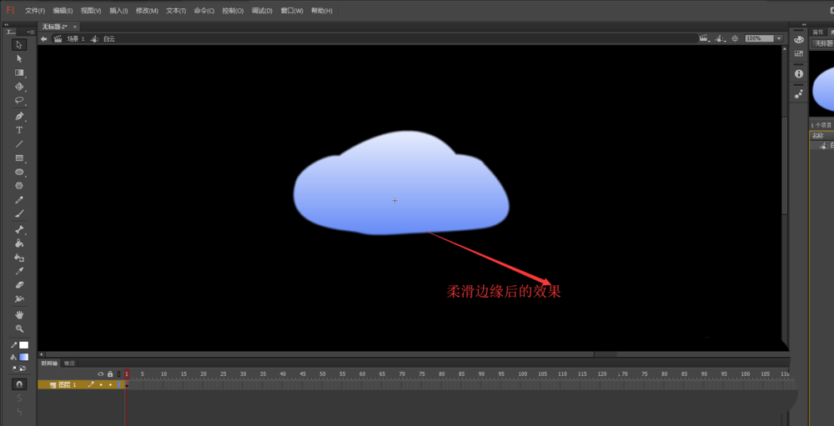Image resolution: width=834 pixels, height=426 pixels.
Task: Click the black-and-white default colors icon
Action: pyautogui.click(x=14, y=368)
